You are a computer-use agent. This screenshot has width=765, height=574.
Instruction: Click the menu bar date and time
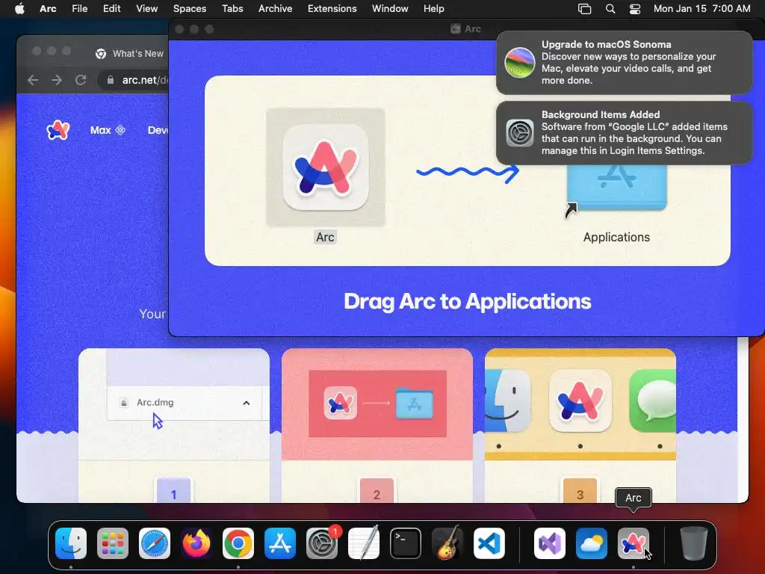pyautogui.click(x=701, y=9)
